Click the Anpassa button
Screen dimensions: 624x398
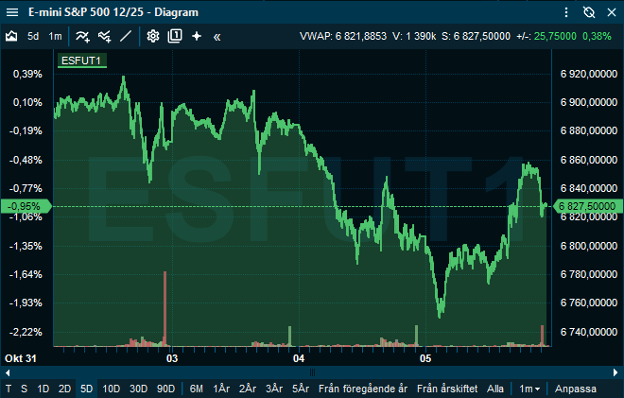(x=575, y=389)
